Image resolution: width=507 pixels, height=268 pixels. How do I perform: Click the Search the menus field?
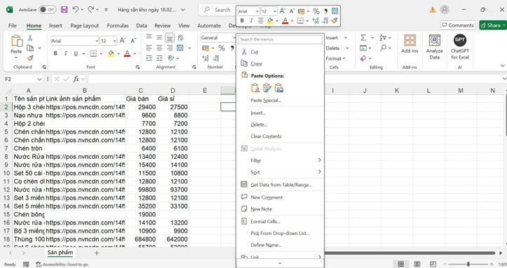280,39
